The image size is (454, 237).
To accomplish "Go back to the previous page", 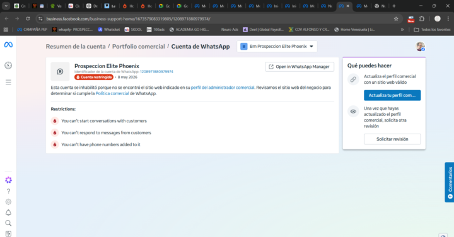I will pyautogui.click(x=7, y=19).
